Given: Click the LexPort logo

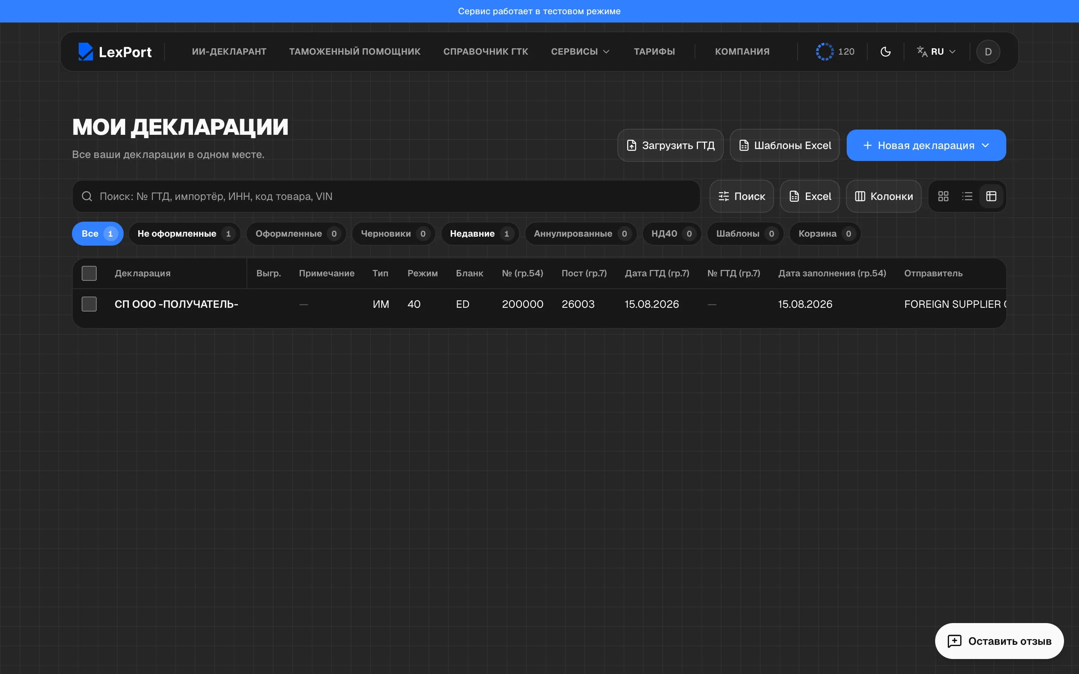Looking at the screenshot, I should coord(115,52).
